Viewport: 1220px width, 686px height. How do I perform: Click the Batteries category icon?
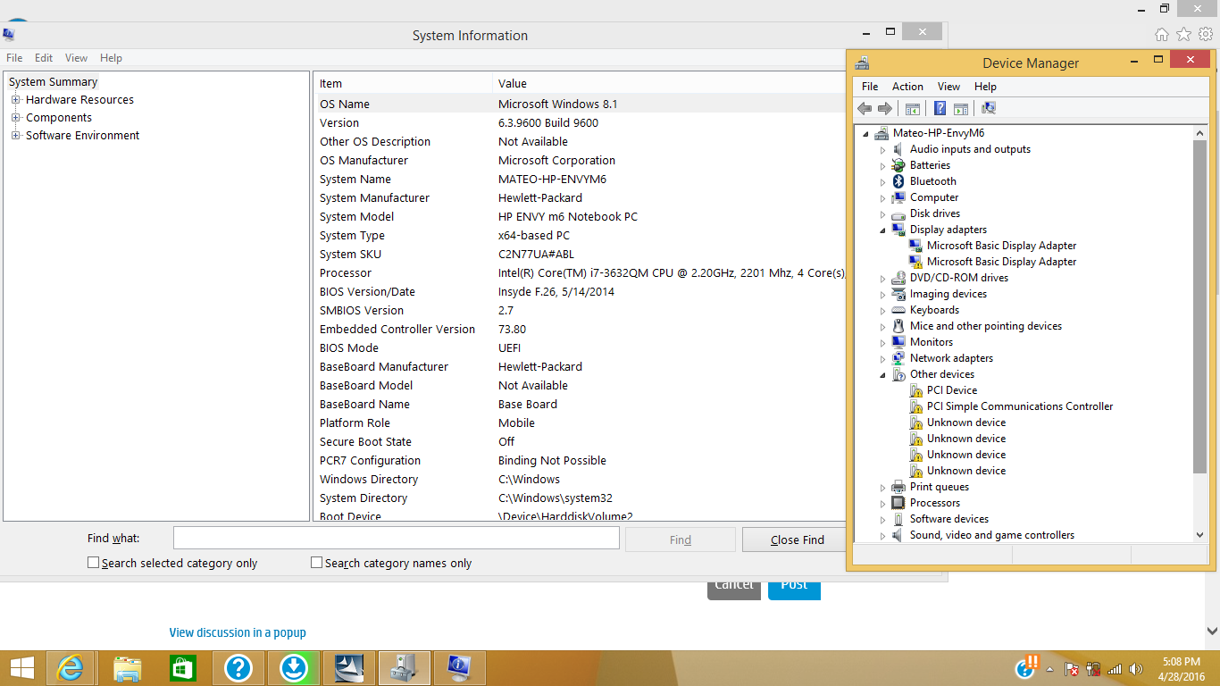tap(898, 165)
